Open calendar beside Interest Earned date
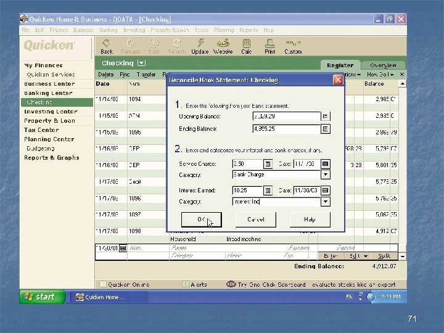Screen dimensions: 444x333 [x=326, y=191]
